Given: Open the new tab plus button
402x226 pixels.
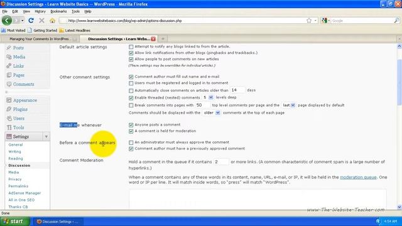Looking at the screenshot, I should click(163, 39).
